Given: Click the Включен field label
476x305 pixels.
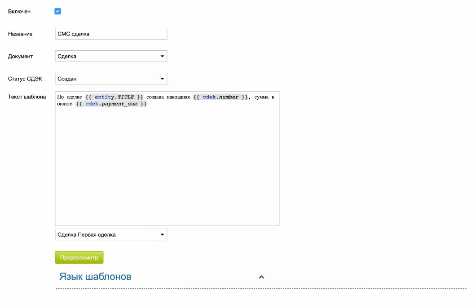Looking at the screenshot, I should 19,11.
